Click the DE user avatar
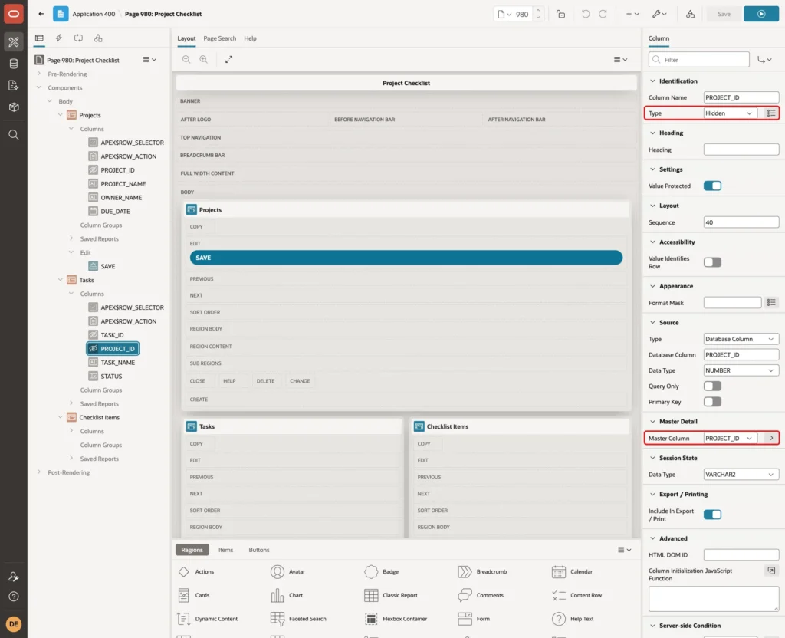785x638 pixels. coord(14,624)
